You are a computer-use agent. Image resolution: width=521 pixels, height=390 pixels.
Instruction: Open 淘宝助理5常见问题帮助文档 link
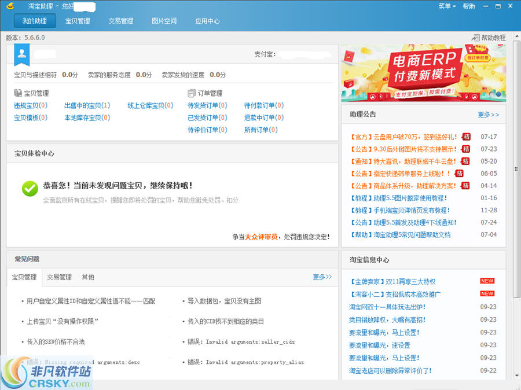(x=401, y=235)
